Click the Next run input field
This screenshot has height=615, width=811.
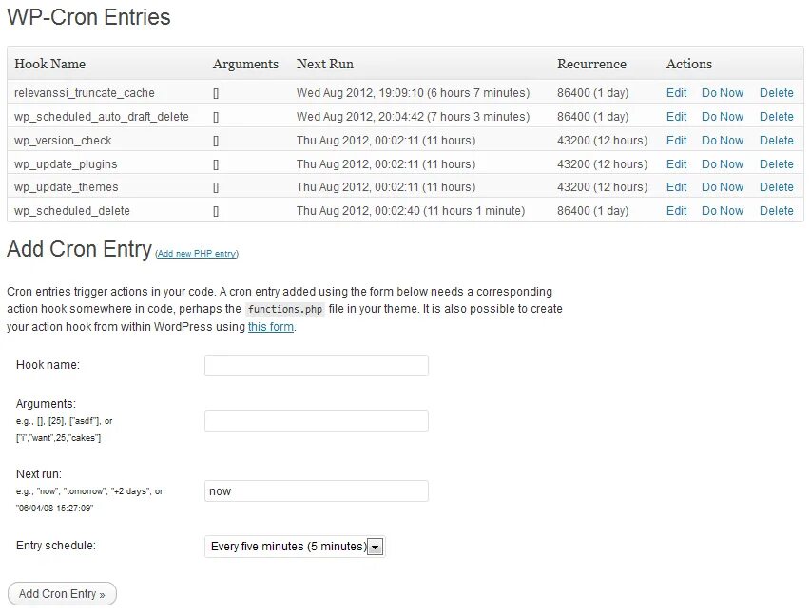click(316, 491)
